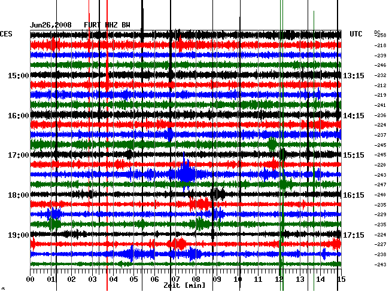This screenshot has width=389, height=295.
Task: Click minute tick label 03
Action: pos(92,279)
